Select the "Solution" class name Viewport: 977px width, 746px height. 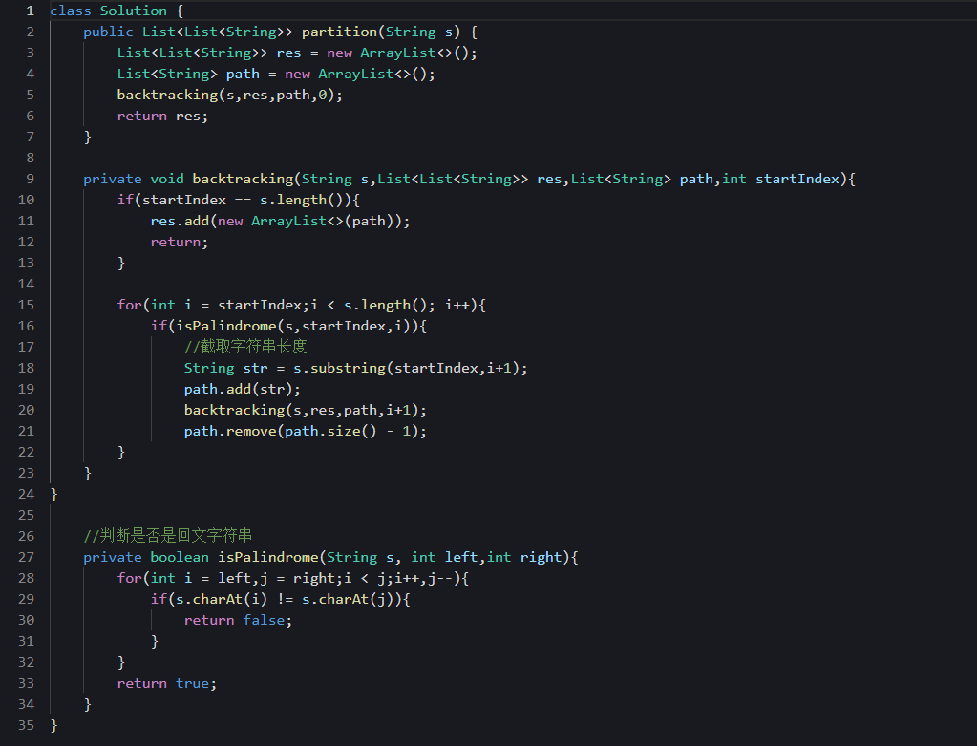point(134,11)
